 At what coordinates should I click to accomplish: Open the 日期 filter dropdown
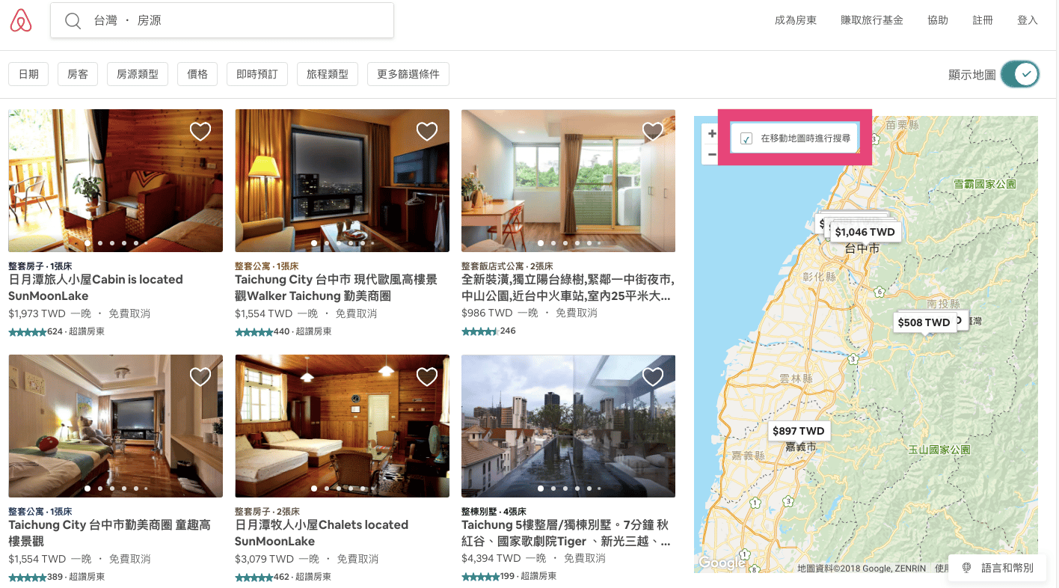[x=28, y=74]
